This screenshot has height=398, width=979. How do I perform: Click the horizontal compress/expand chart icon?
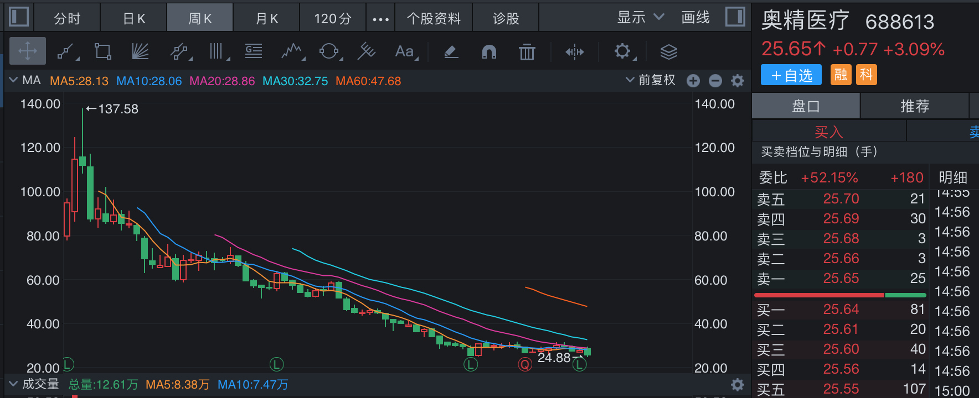(x=575, y=52)
